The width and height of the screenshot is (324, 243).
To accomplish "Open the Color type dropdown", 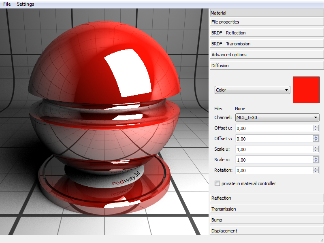I will (x=252, y=90).
